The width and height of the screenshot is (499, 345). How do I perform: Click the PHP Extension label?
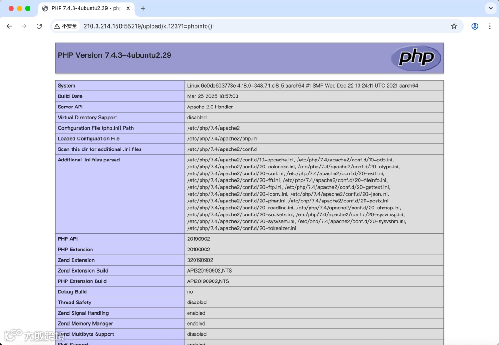click(x=75, y=250)
